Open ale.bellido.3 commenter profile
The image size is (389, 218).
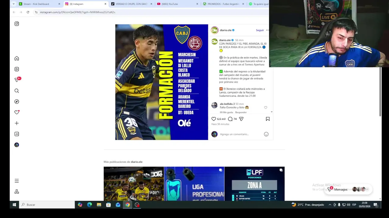coord(227,104)
